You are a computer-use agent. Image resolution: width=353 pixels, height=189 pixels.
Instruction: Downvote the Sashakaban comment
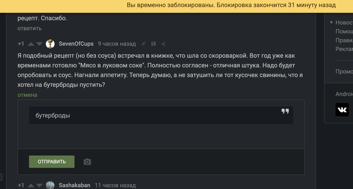[39, 185]
